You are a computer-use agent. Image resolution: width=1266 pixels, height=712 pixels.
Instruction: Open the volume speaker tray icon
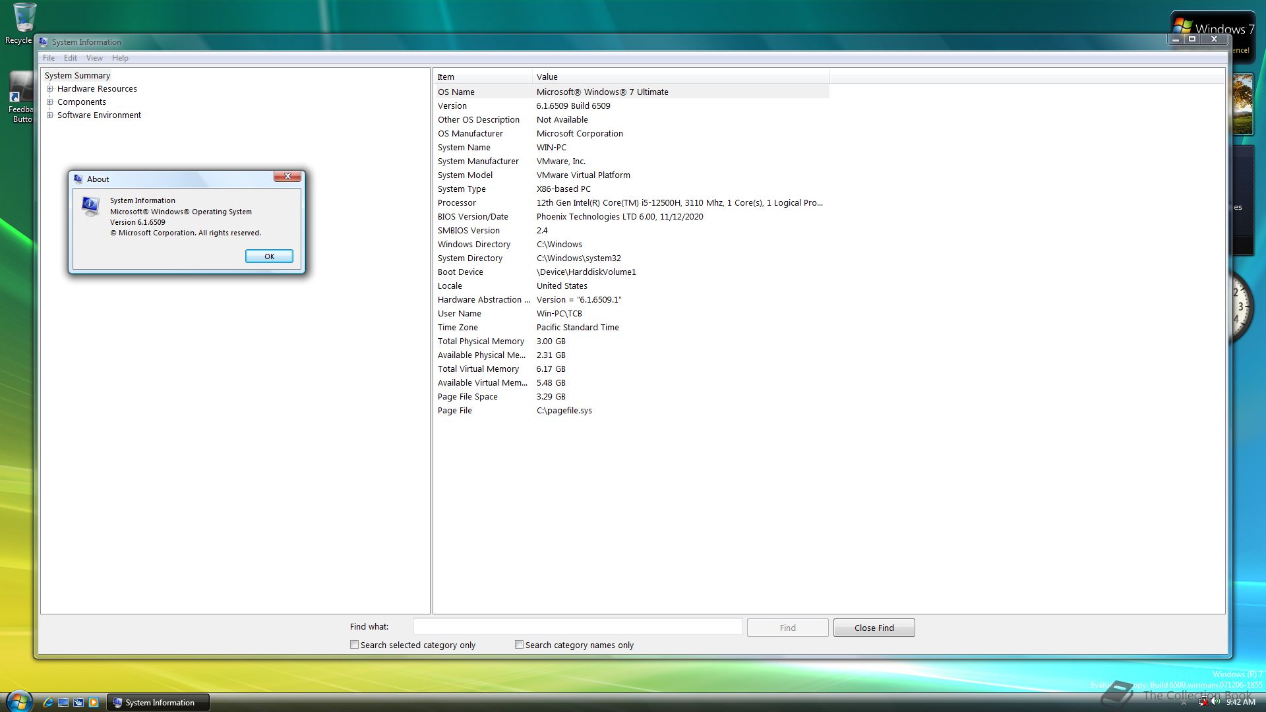pyautogui.click(x=1215, y=702)
